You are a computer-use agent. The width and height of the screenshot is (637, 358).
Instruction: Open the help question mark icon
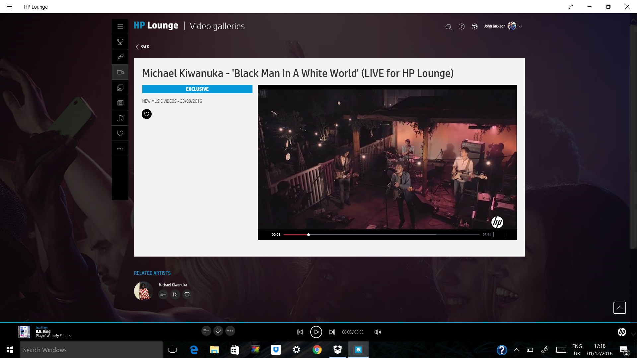click(x=461, y=27)
